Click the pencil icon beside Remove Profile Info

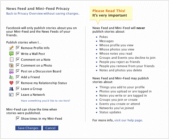[x=11, y=48]
